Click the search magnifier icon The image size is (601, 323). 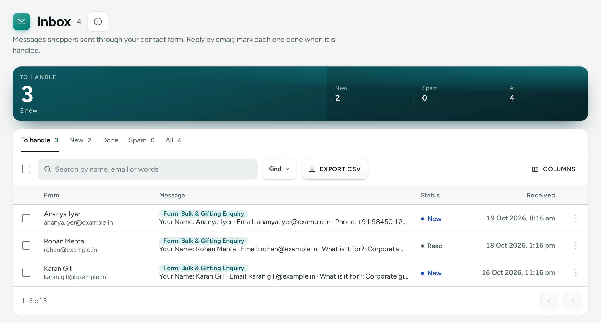coord(48,169)
